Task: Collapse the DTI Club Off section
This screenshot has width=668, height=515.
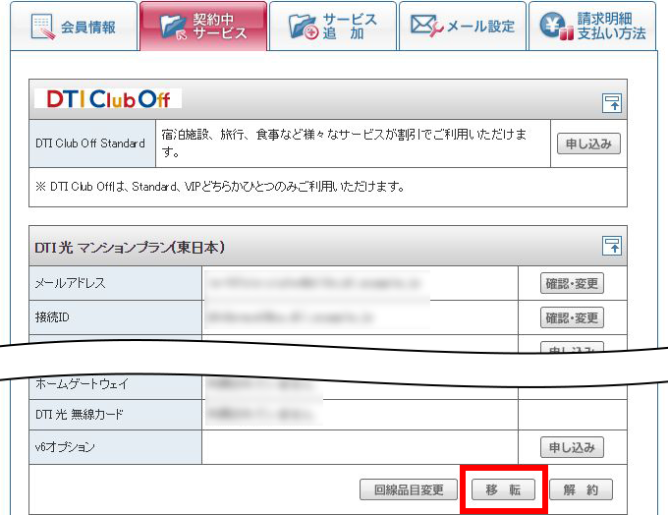Action: 612,103
